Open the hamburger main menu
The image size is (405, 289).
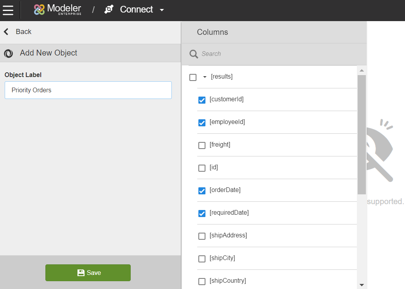click(8, 10)
